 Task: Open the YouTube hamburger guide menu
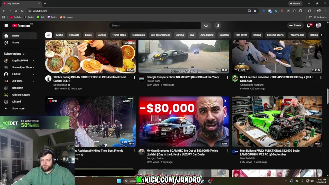tap(6, 25)
